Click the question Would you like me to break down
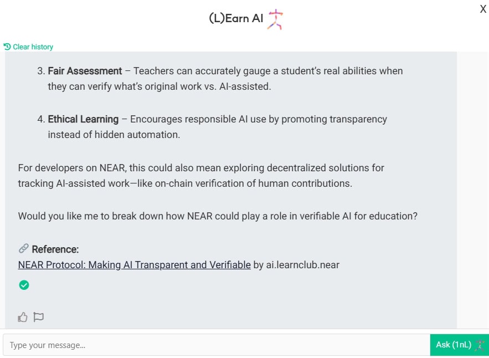This screenshot has width=489, height=358. (217, 216)
